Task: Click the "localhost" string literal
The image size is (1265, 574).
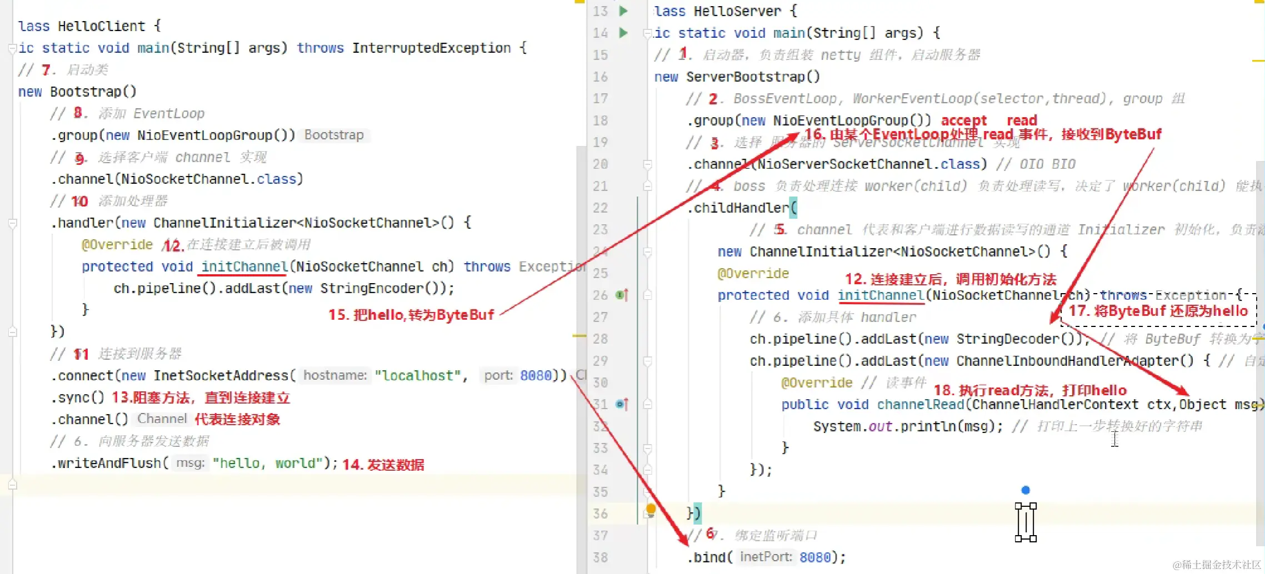Action: pos(418,376)
